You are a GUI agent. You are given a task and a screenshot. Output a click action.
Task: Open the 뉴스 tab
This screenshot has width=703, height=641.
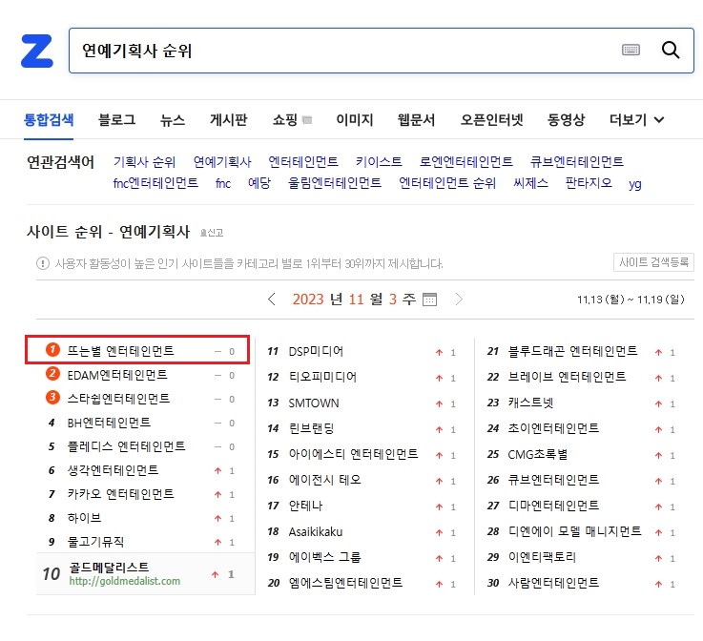point(173,119)
